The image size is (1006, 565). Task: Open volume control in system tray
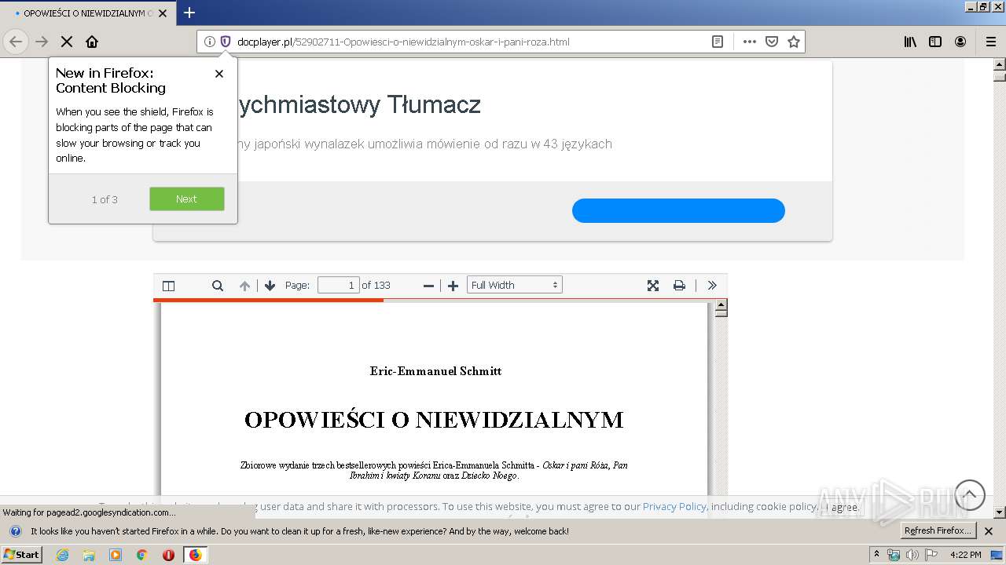[912, 555]
